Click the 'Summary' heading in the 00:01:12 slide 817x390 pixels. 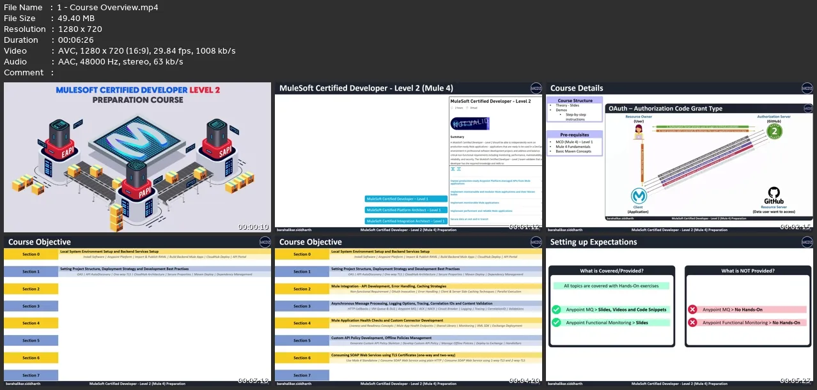point(458,137)
